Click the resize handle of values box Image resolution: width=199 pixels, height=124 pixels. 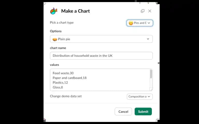(x=151, y=89)
